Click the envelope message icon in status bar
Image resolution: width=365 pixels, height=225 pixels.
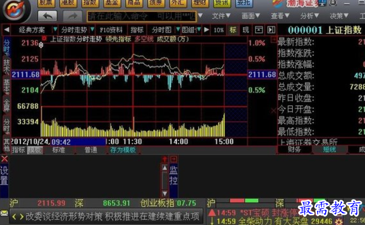pos(4,213)
